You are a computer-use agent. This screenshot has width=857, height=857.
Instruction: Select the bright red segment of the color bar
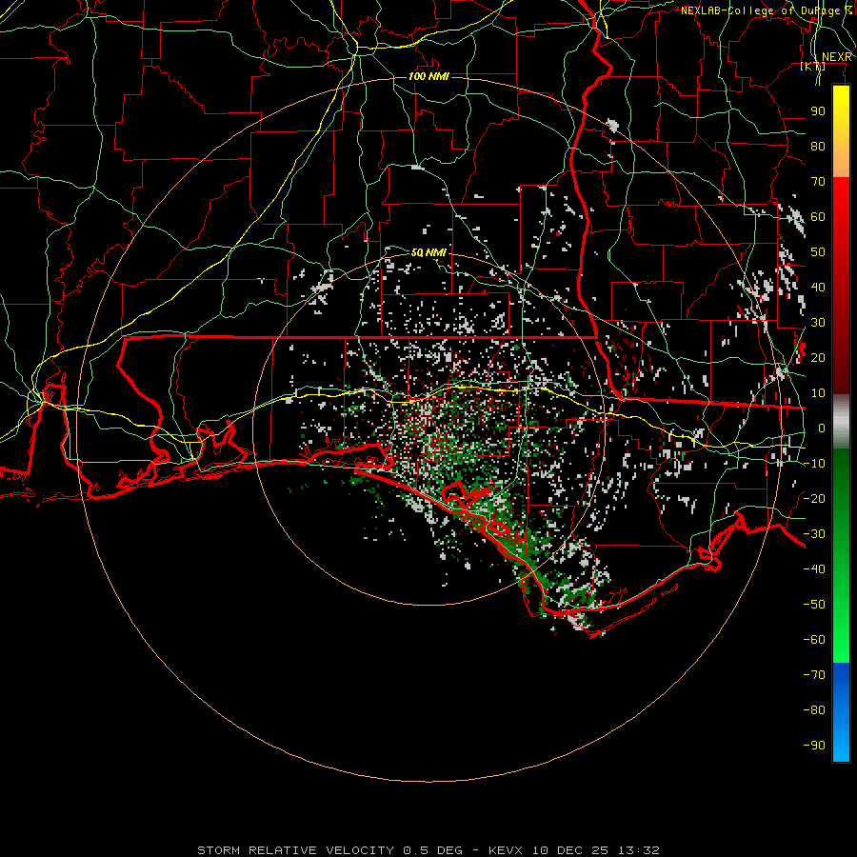point(841,285)
